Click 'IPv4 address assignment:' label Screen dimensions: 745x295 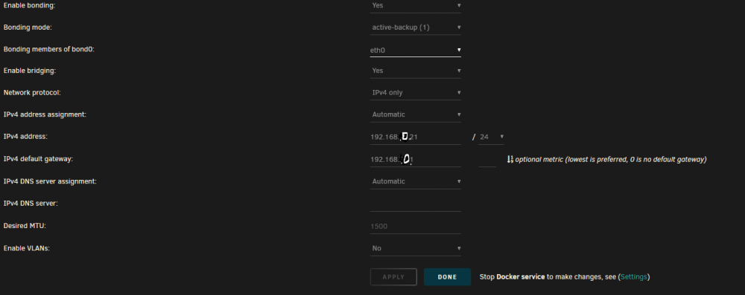[x=45, y=114]
